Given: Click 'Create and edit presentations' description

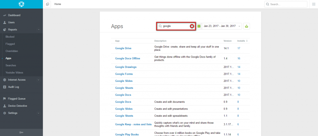Looking at the screenshot, I should [171, 109].
